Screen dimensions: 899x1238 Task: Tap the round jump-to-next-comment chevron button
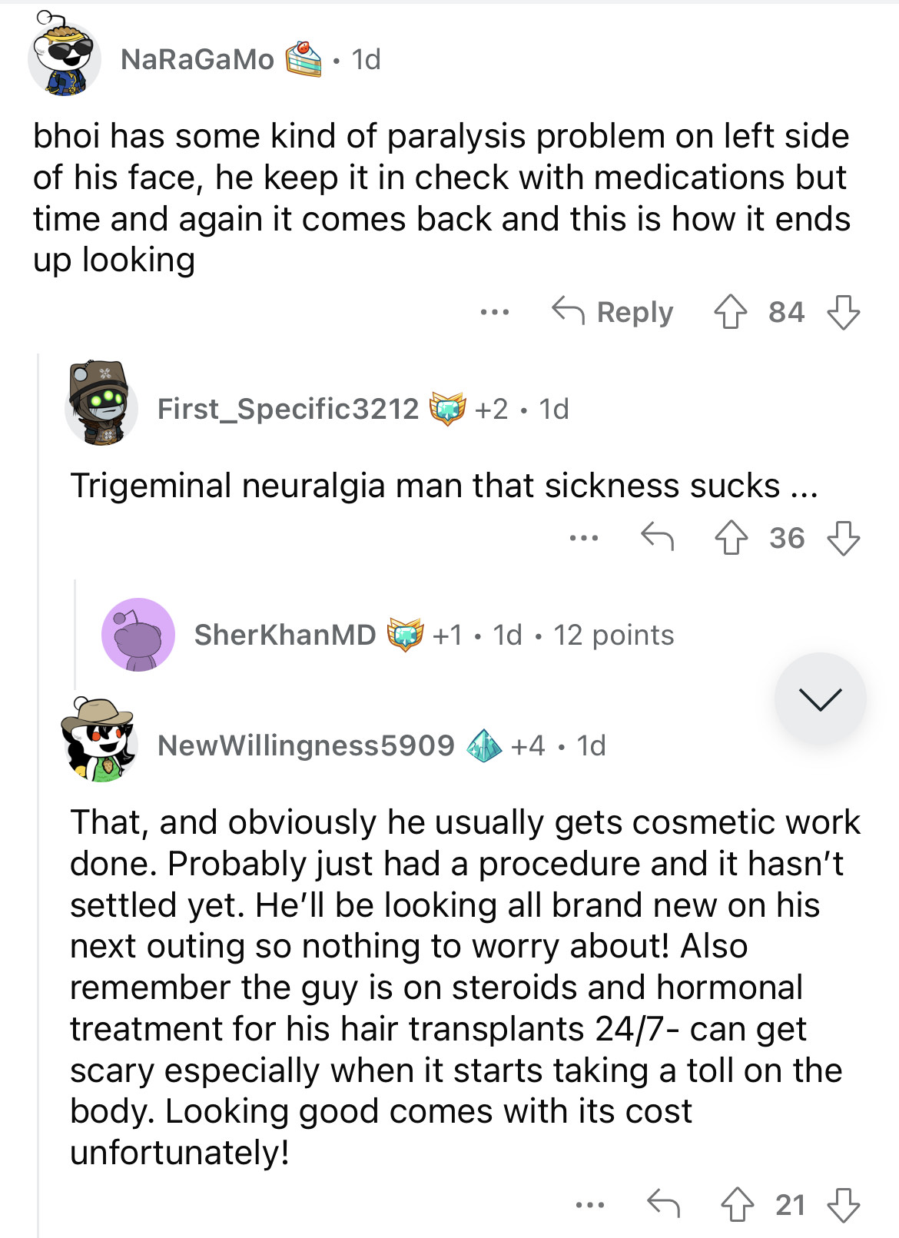click(820, 699)
